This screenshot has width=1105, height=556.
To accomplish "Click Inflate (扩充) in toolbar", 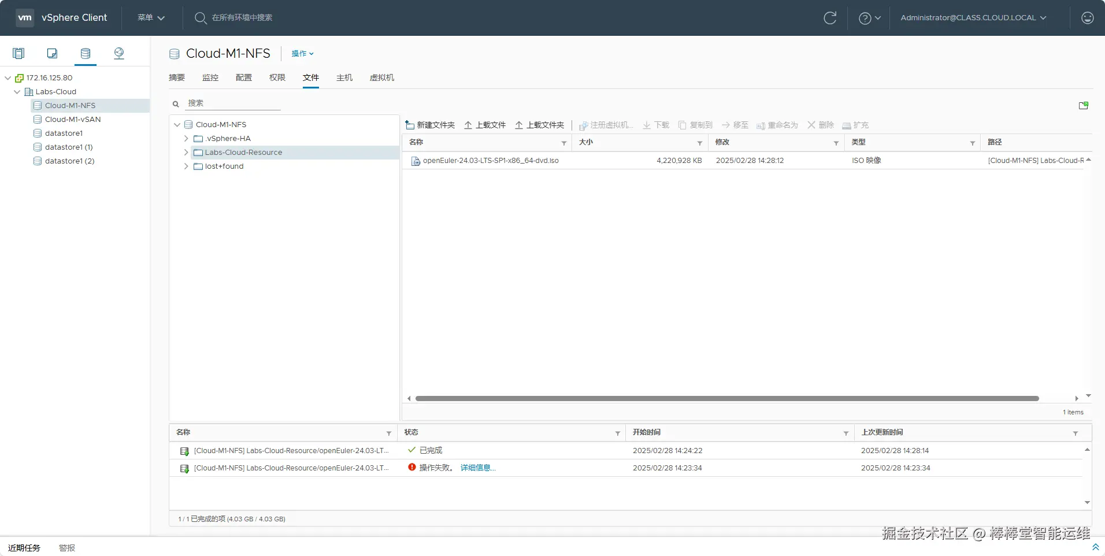I will coord(855,125).
